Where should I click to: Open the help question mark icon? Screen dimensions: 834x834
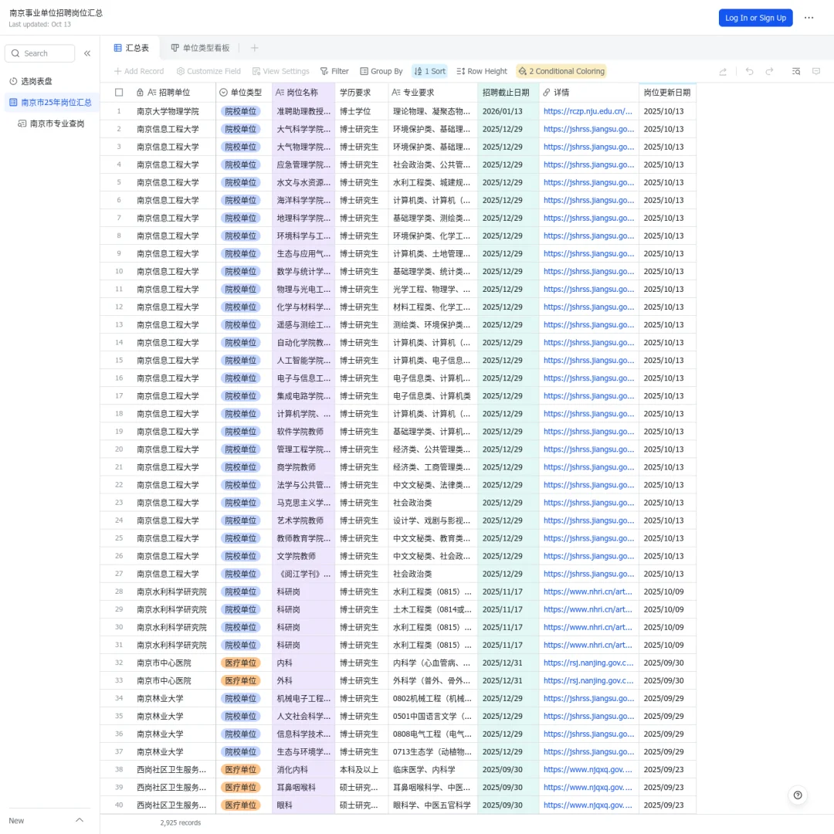pyautogui.click(x=797, y=795)
